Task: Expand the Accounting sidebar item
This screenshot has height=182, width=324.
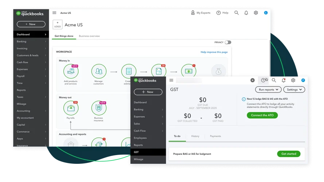Action: tap(31, 111)
